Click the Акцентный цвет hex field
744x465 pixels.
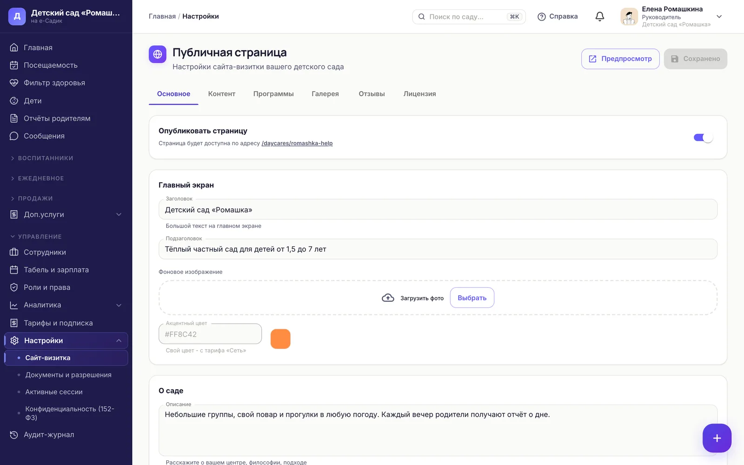[210, 334]
